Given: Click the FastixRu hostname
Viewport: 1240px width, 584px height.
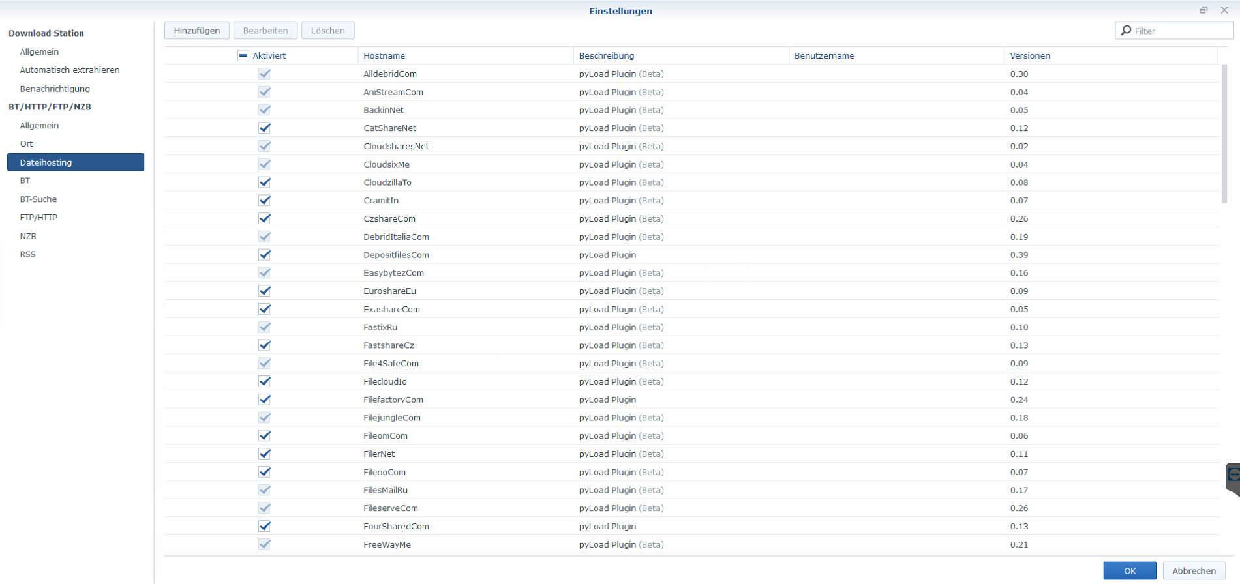Looking at the screenshot, I should point(380,327).
